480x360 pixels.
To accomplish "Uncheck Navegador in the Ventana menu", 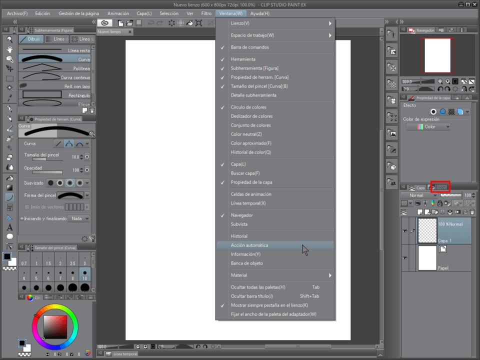I will tap(275, 215).
